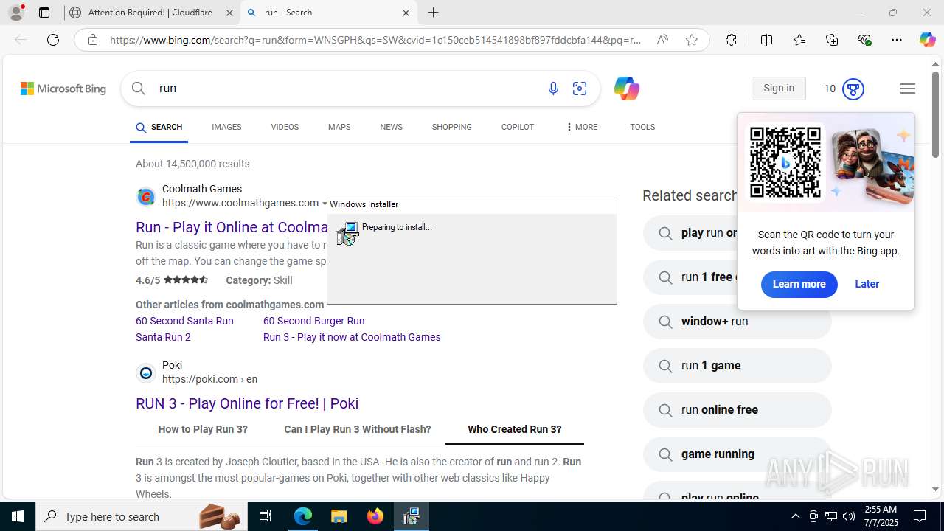Open the volume speaker tray icon

click(x=849, y=516)
